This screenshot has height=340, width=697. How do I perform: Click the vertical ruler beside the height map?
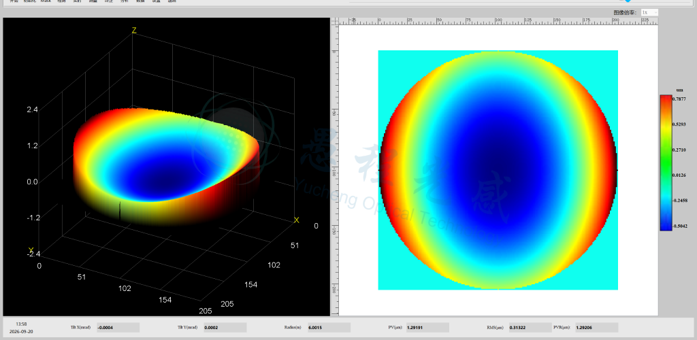(335, 171)
